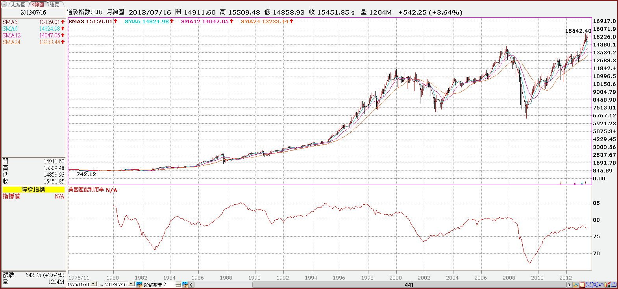The height and width of the screenshot is (289, 618).
Task: Click the high price label 15542.40 on chart
Action: (578, 31)
